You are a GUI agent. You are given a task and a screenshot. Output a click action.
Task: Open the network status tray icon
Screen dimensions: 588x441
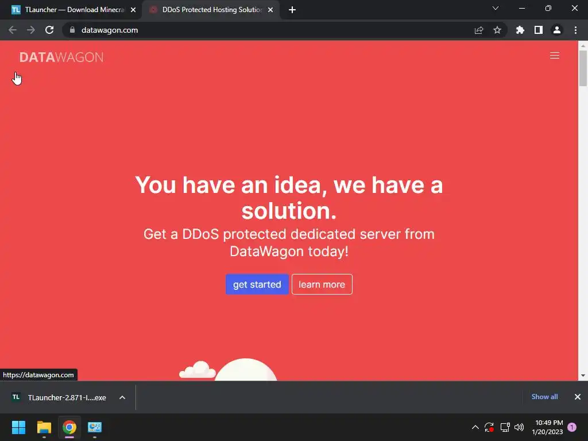[505, 427]
